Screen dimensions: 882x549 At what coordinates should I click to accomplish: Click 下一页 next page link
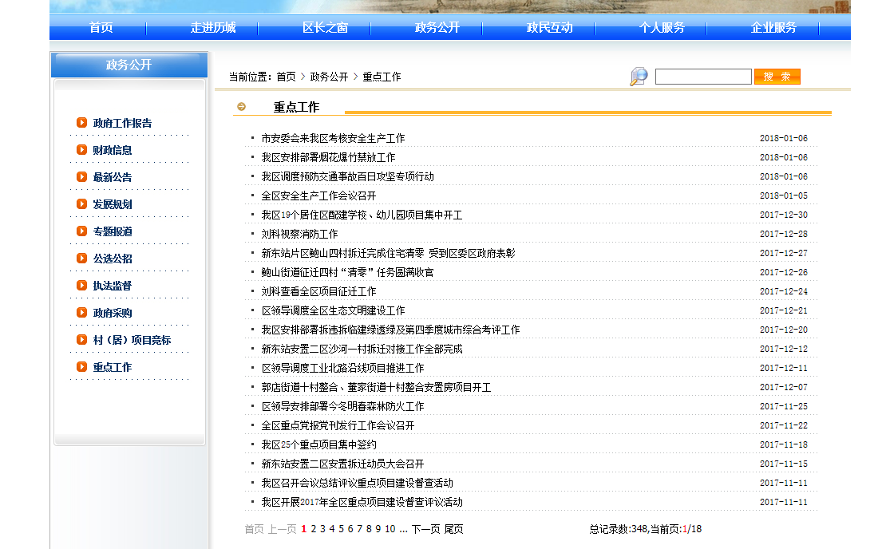click(425, 529)
